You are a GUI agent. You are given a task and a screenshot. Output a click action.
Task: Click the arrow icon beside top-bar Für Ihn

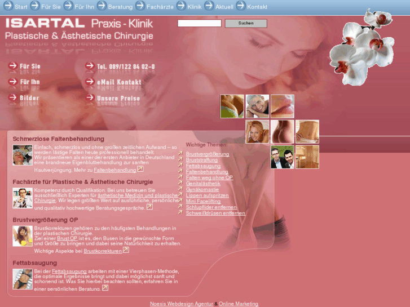pos(68,6)
